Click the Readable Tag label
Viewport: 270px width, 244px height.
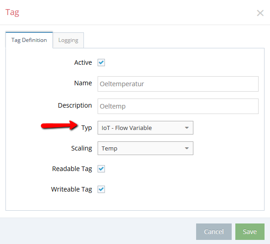tap(72, 169)
